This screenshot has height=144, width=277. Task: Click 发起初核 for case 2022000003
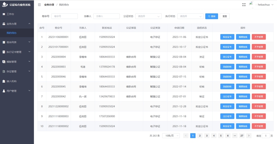pyautogui.click(x=227, y=66)
